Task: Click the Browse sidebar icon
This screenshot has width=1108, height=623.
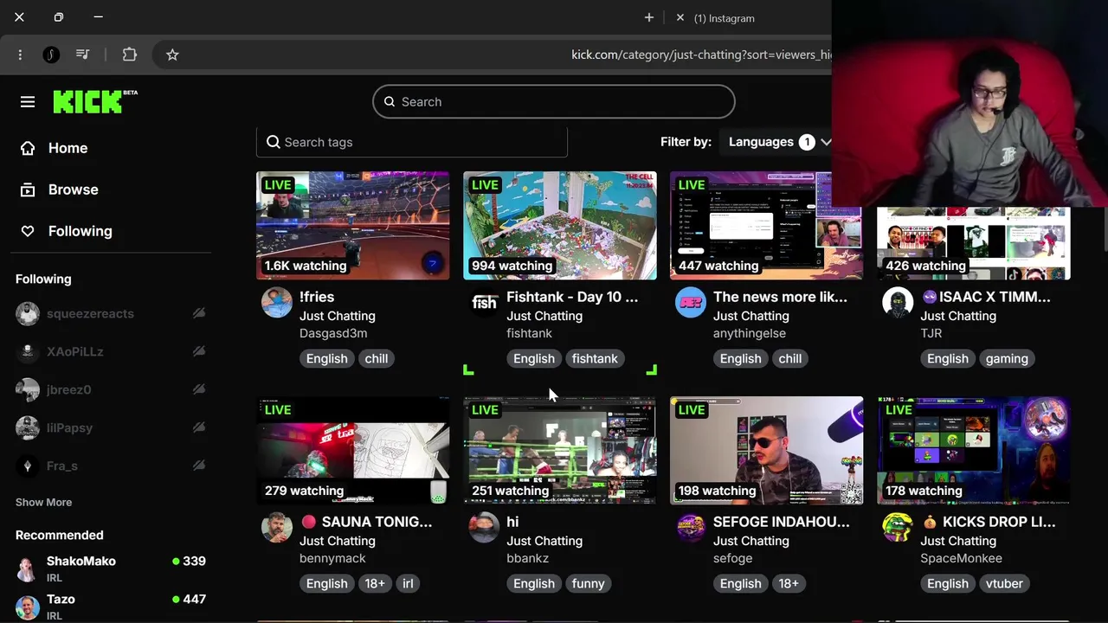Action: click(28, 189)
